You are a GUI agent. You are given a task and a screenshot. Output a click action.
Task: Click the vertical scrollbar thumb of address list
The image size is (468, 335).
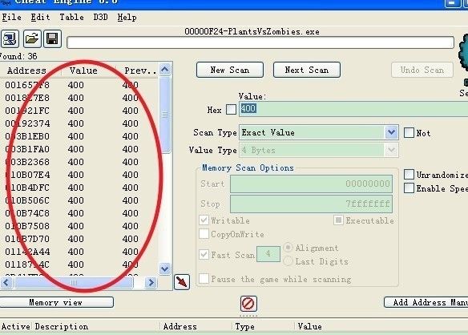pyautogui.click(x=165, y=115)
